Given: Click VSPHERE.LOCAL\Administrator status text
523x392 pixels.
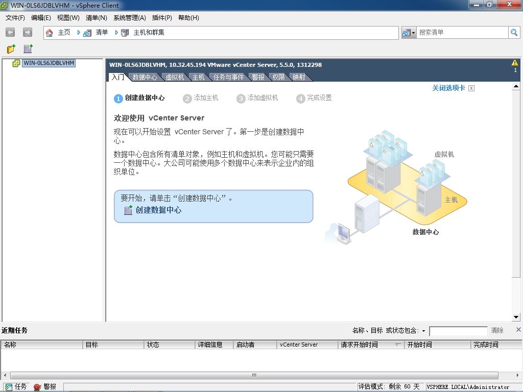Looking at the screenshot, I should 468,387.
